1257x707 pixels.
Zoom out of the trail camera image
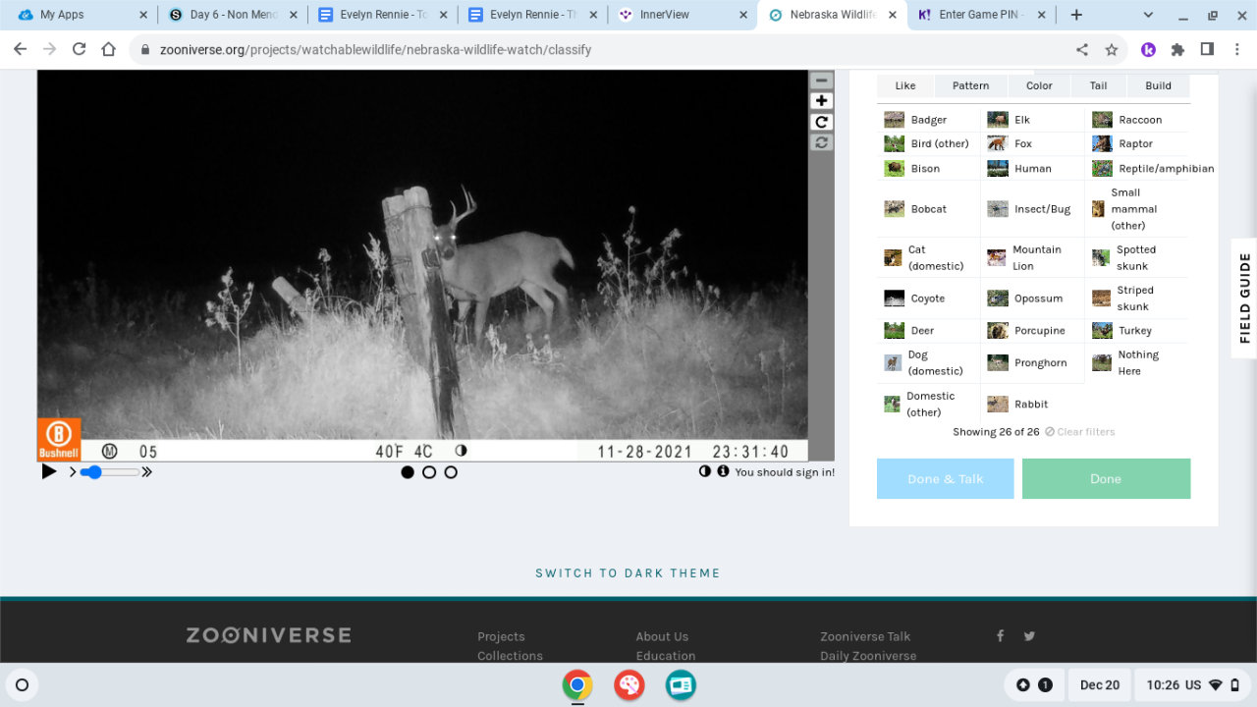point(822,81)
